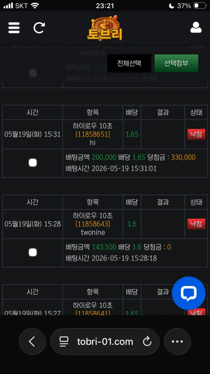Select the bet number [11858651] link

pos(93,134)
